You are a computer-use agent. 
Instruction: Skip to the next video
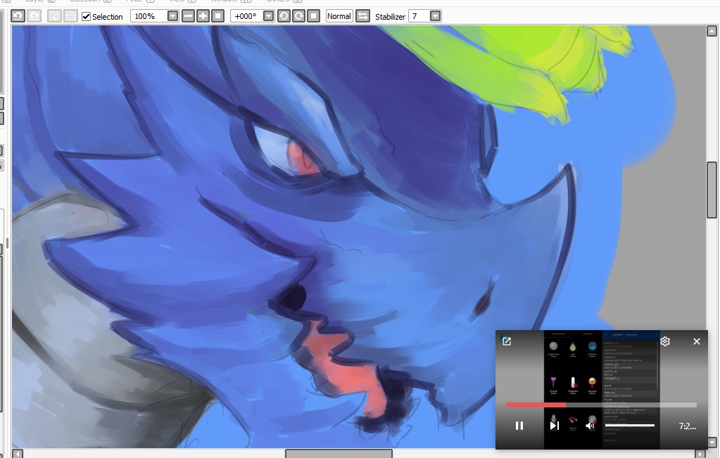click(x=554, y=426)
